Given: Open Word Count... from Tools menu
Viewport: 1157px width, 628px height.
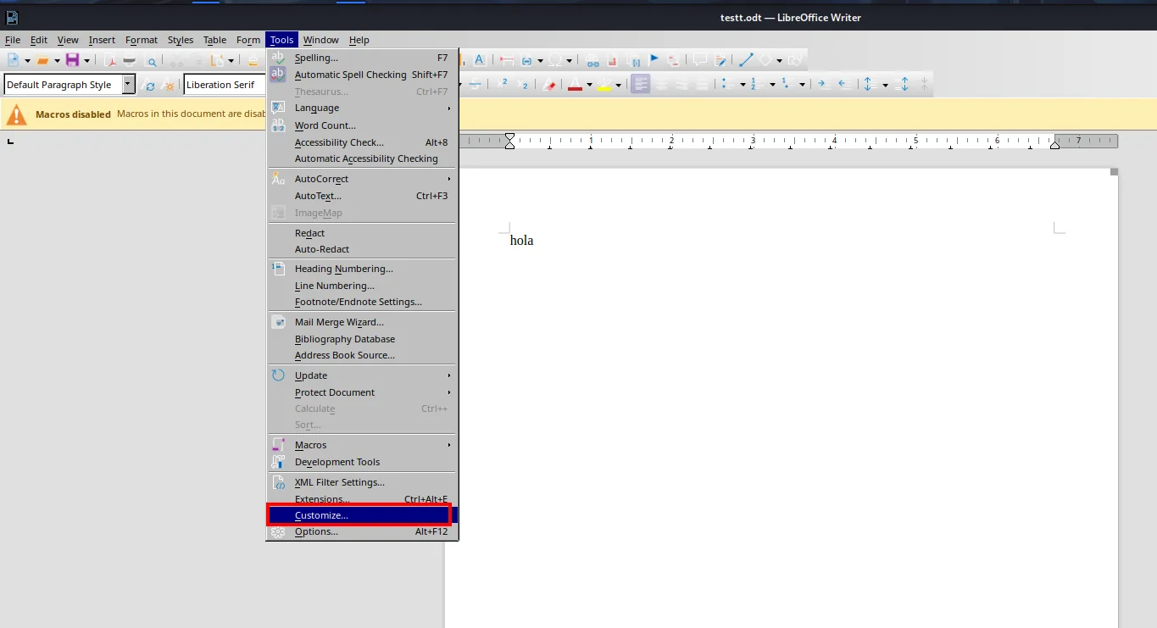Looking at the screenshot, I should click(x=363, y=125).
